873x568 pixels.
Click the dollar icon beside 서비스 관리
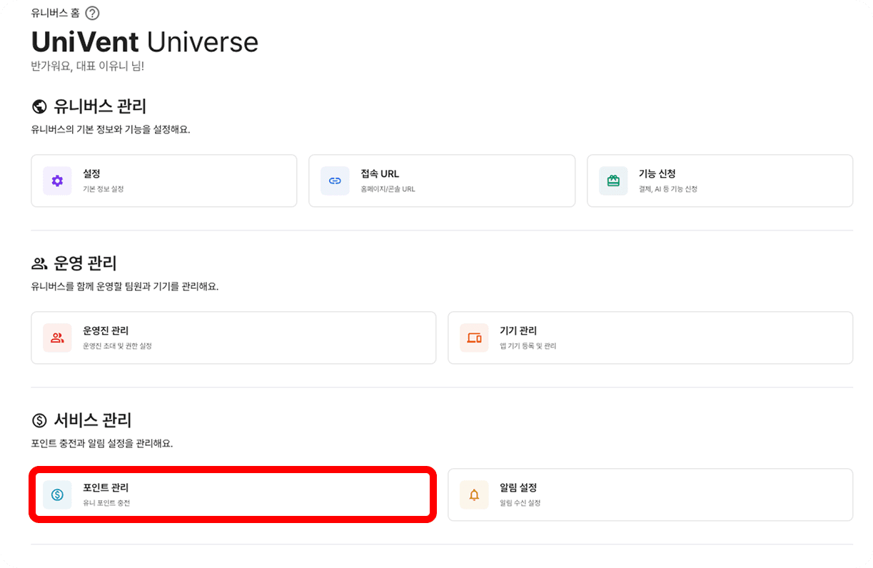click(x=39, y=420)
